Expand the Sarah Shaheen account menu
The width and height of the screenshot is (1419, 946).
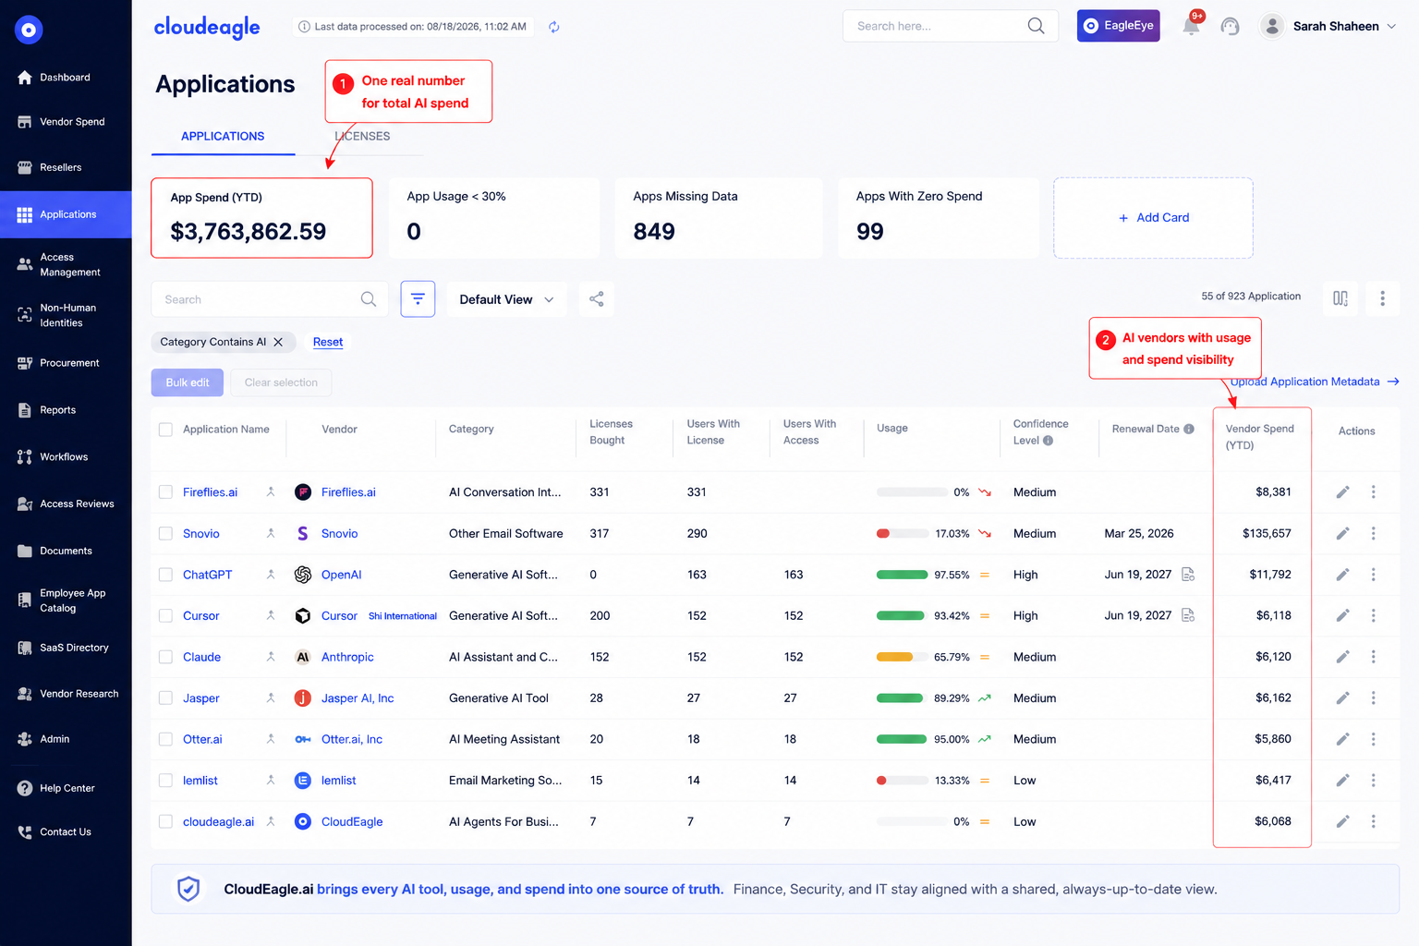(1391, 26)
